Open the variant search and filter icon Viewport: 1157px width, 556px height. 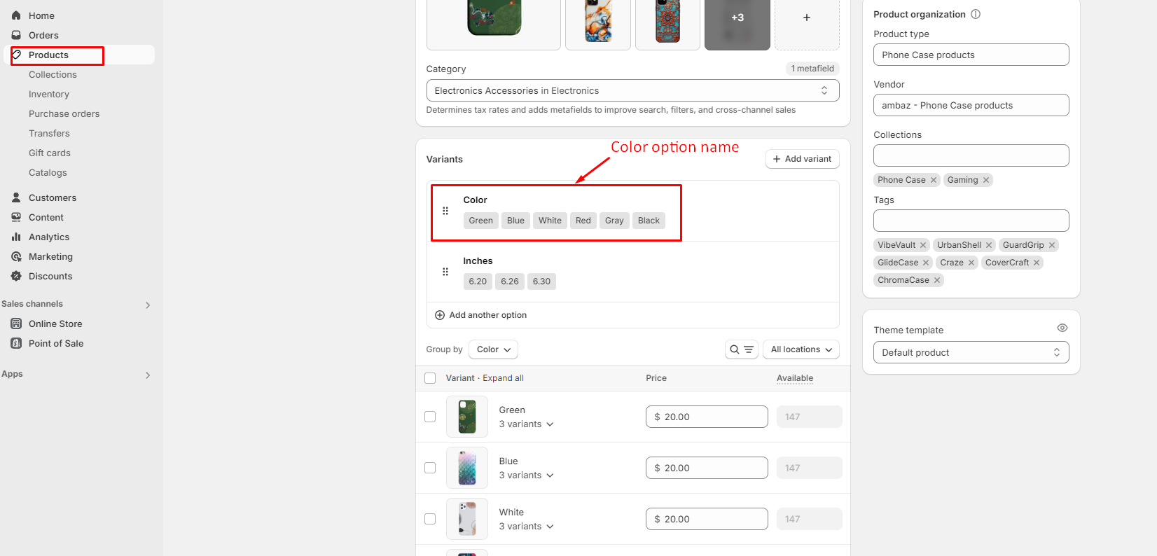click(x=741, y=349)
